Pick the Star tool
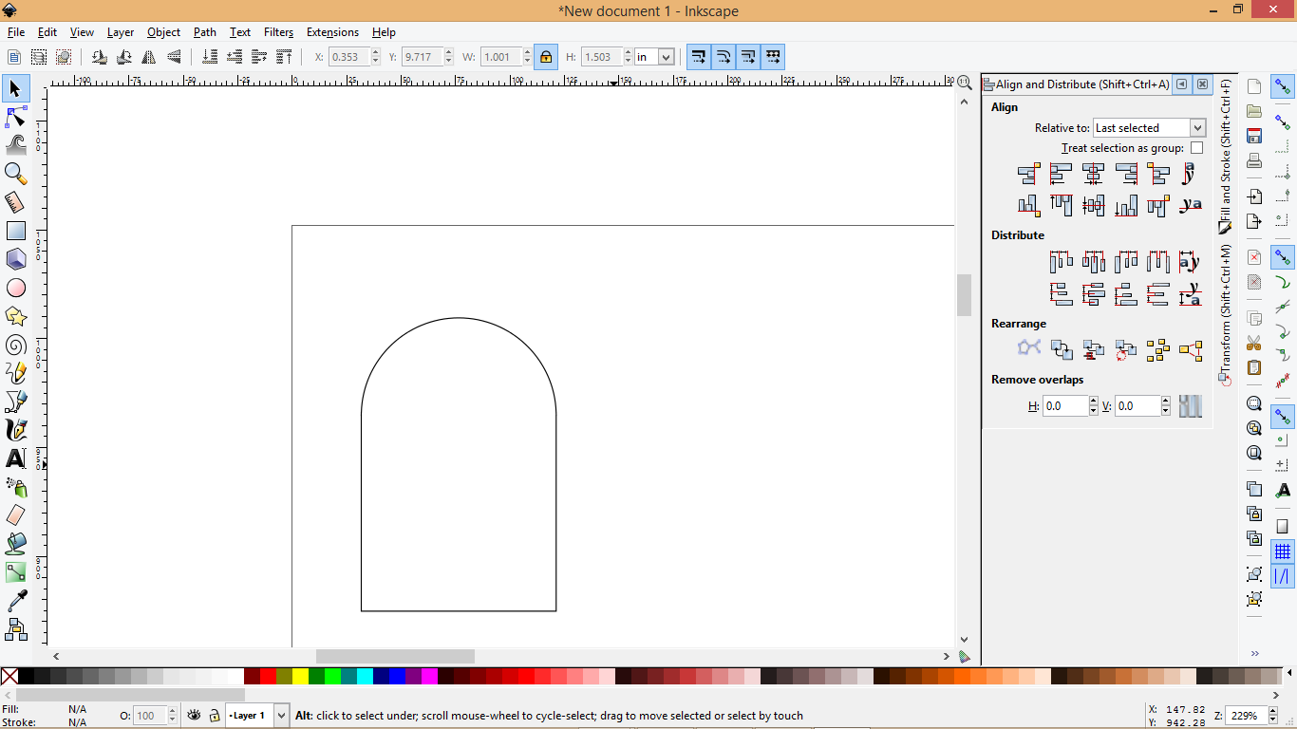Viewport: 1297px width, 729px height. pyautogui.click(x=15, y=315)
